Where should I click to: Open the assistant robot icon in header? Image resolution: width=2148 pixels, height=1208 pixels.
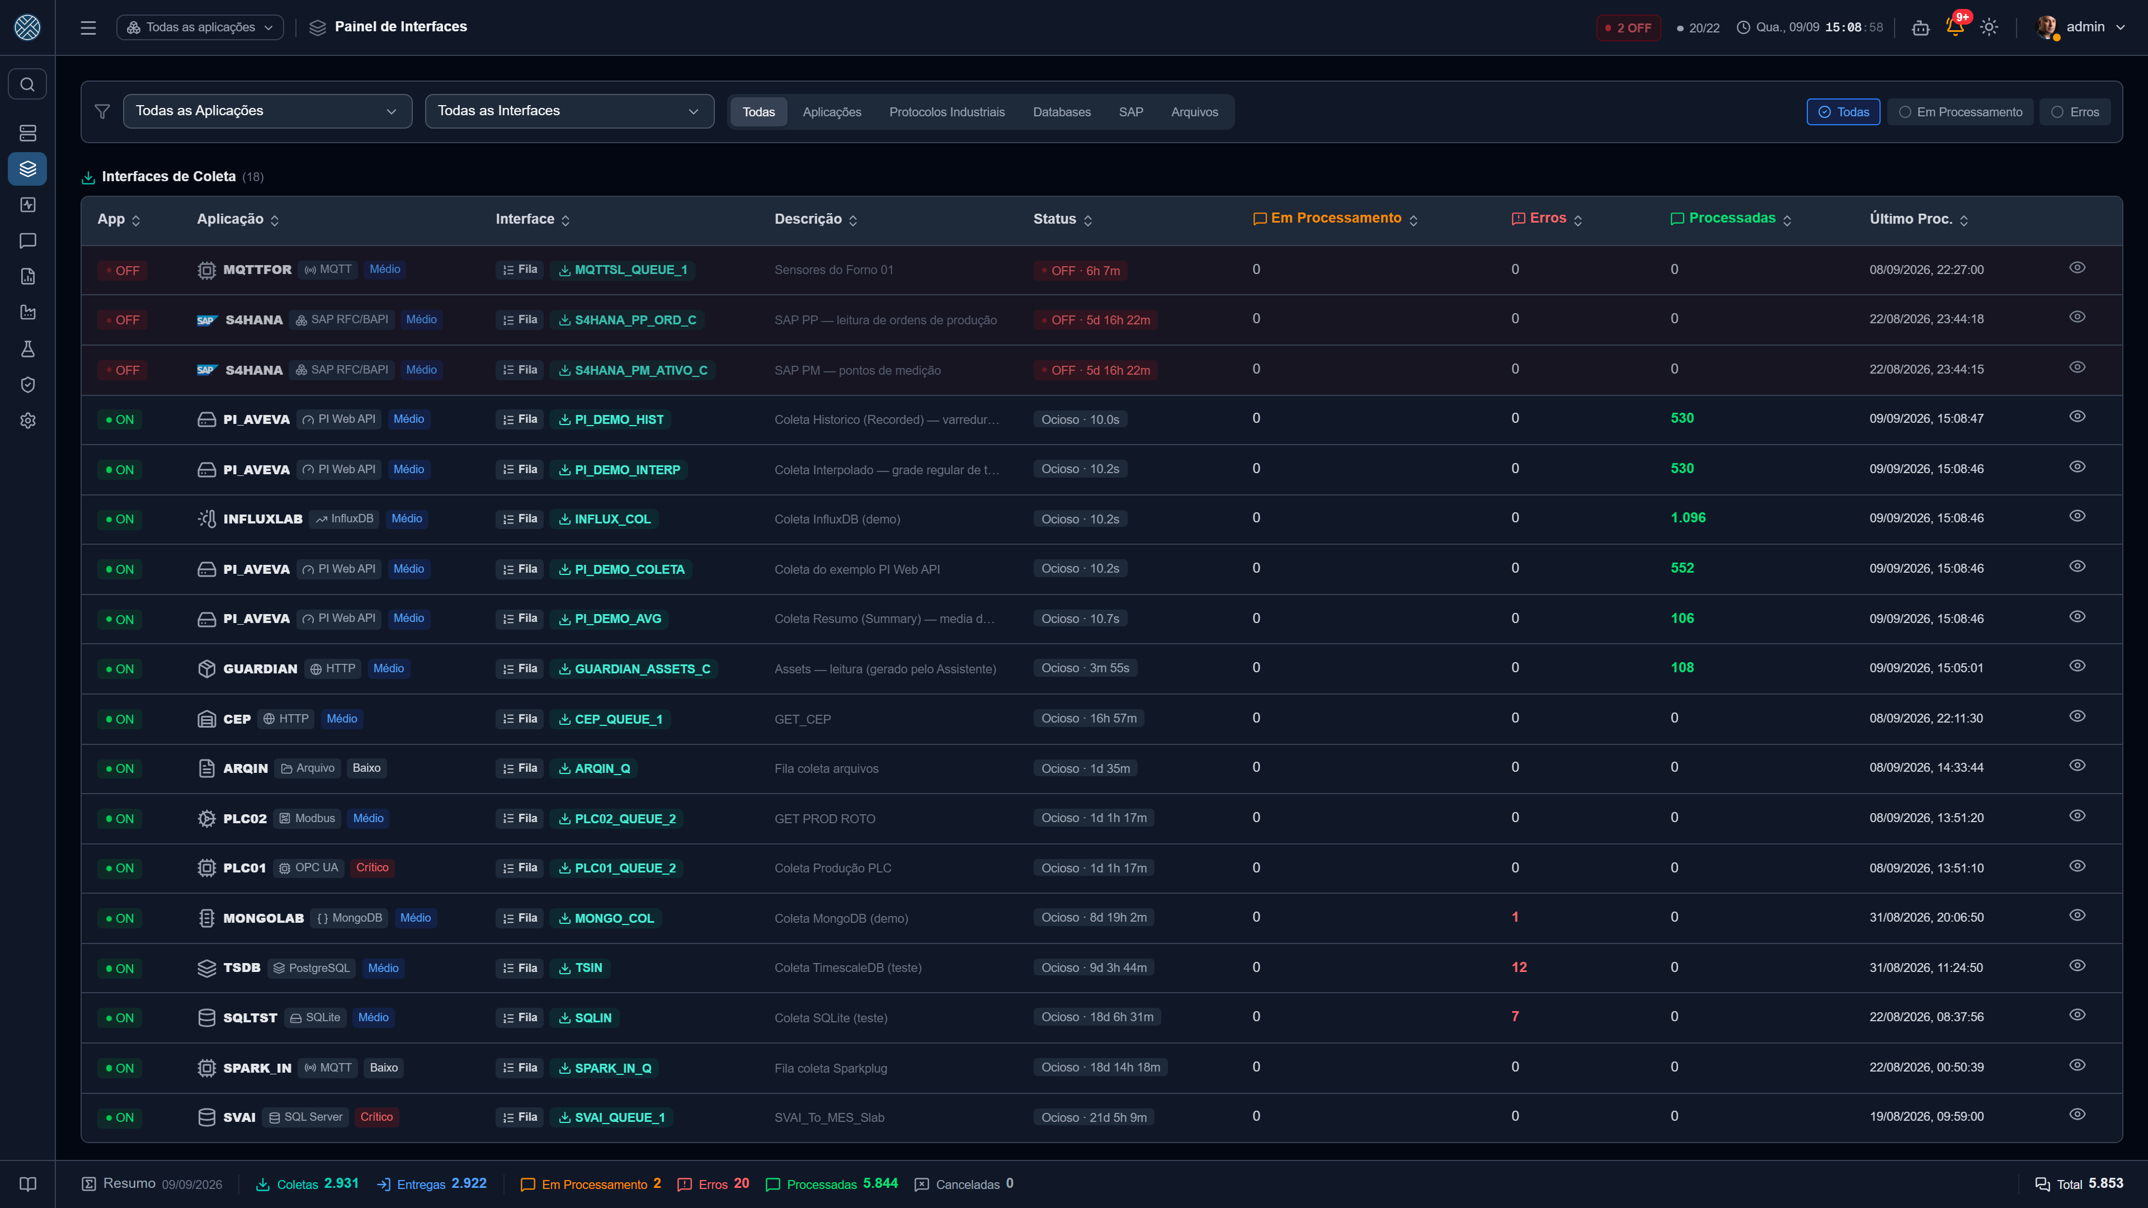[x=1920, y=27]
